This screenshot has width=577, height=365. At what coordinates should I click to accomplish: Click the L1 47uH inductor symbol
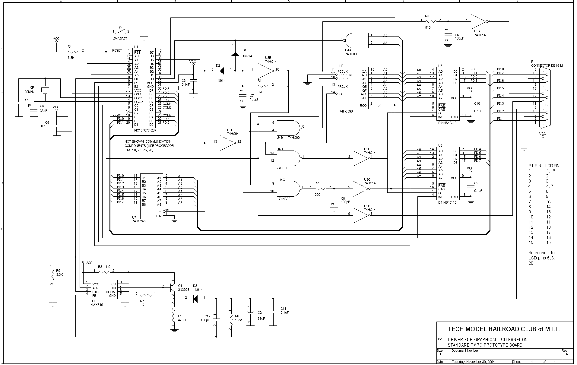coord(173,315)
